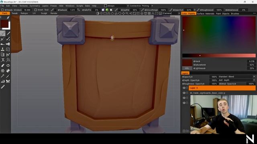Toggle lock beside M_trade_signboards_Base_color layer

pyautogui.click(x=187, y=93)
